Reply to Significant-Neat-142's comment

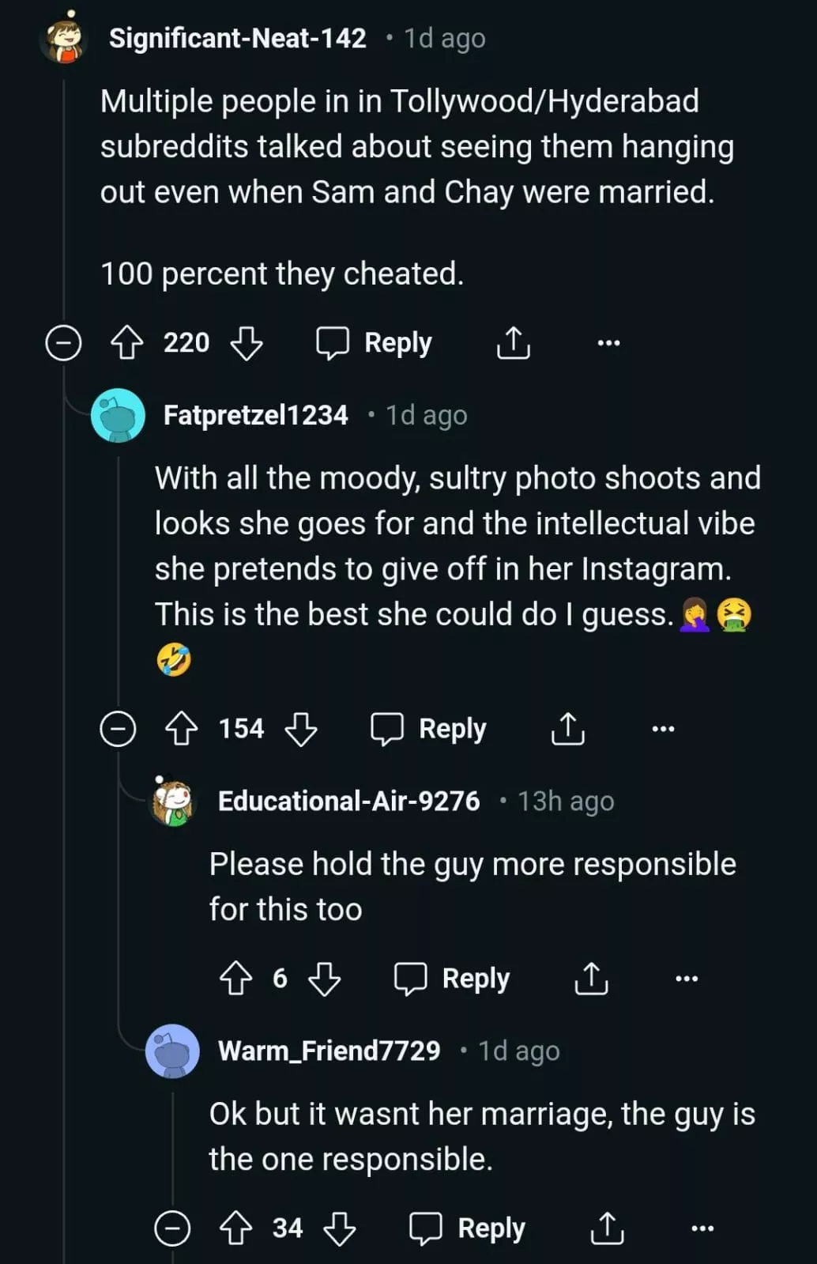[375, 343]
